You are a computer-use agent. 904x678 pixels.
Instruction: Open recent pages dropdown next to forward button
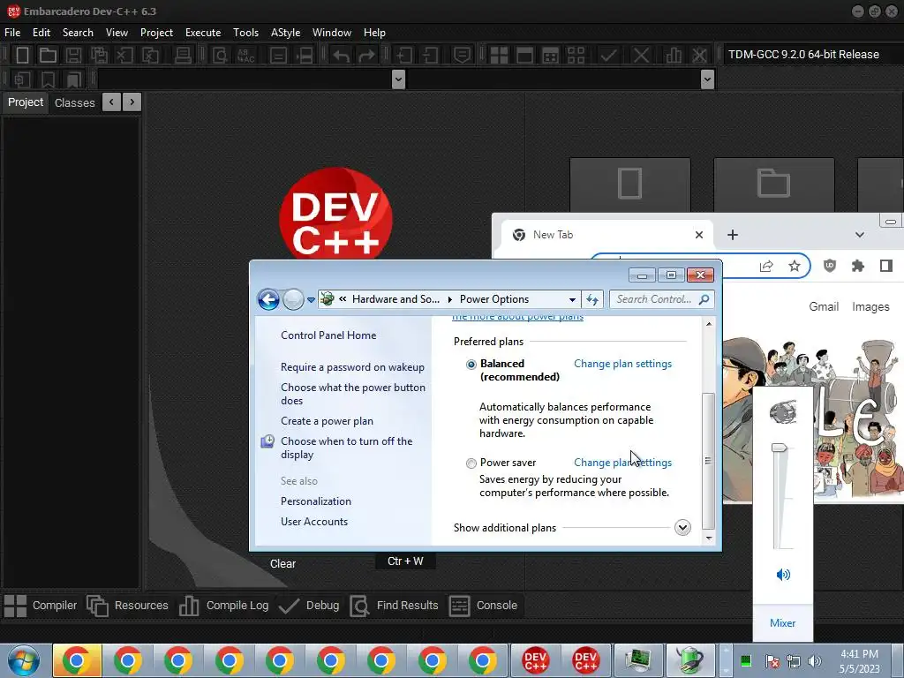pyautogui.click(x=312, y=300)
